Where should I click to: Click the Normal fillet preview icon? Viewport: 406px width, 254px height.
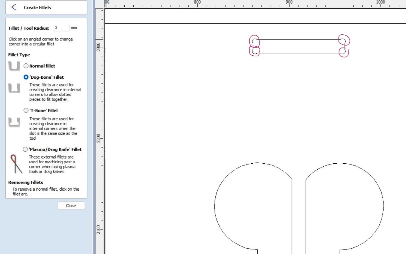coord(14,66)
